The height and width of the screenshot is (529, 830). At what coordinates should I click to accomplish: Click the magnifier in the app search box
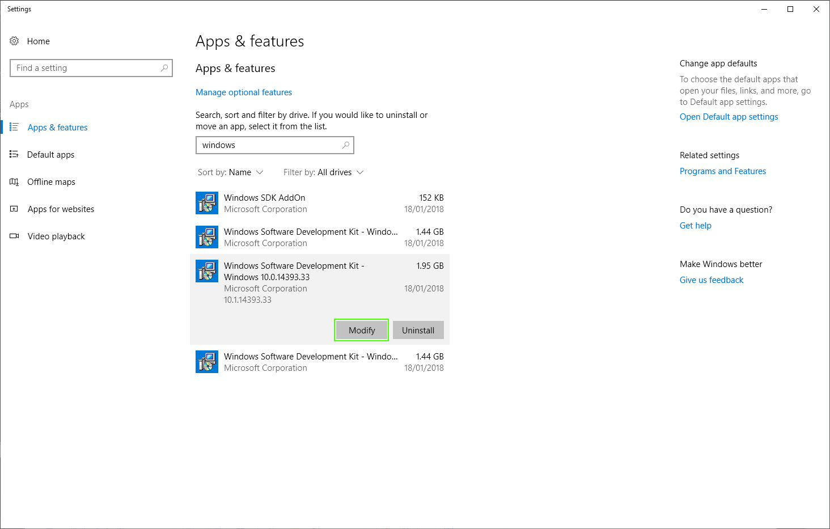coord(346,145)
